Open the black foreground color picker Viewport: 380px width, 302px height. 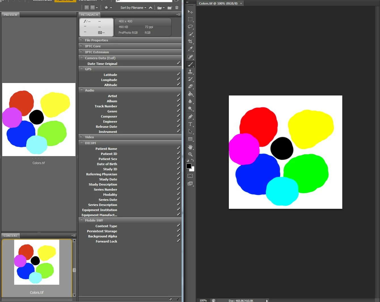[189, 166]
